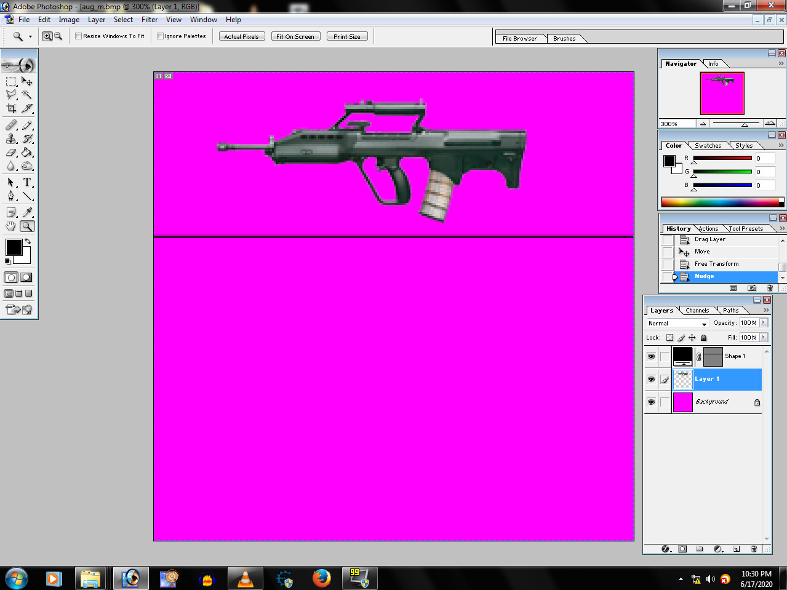
Task: Select the Crop tool
Action: click(10, 108)
